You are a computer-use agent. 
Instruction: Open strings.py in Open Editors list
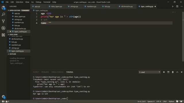pyautogui.click(x=18, y=19)
